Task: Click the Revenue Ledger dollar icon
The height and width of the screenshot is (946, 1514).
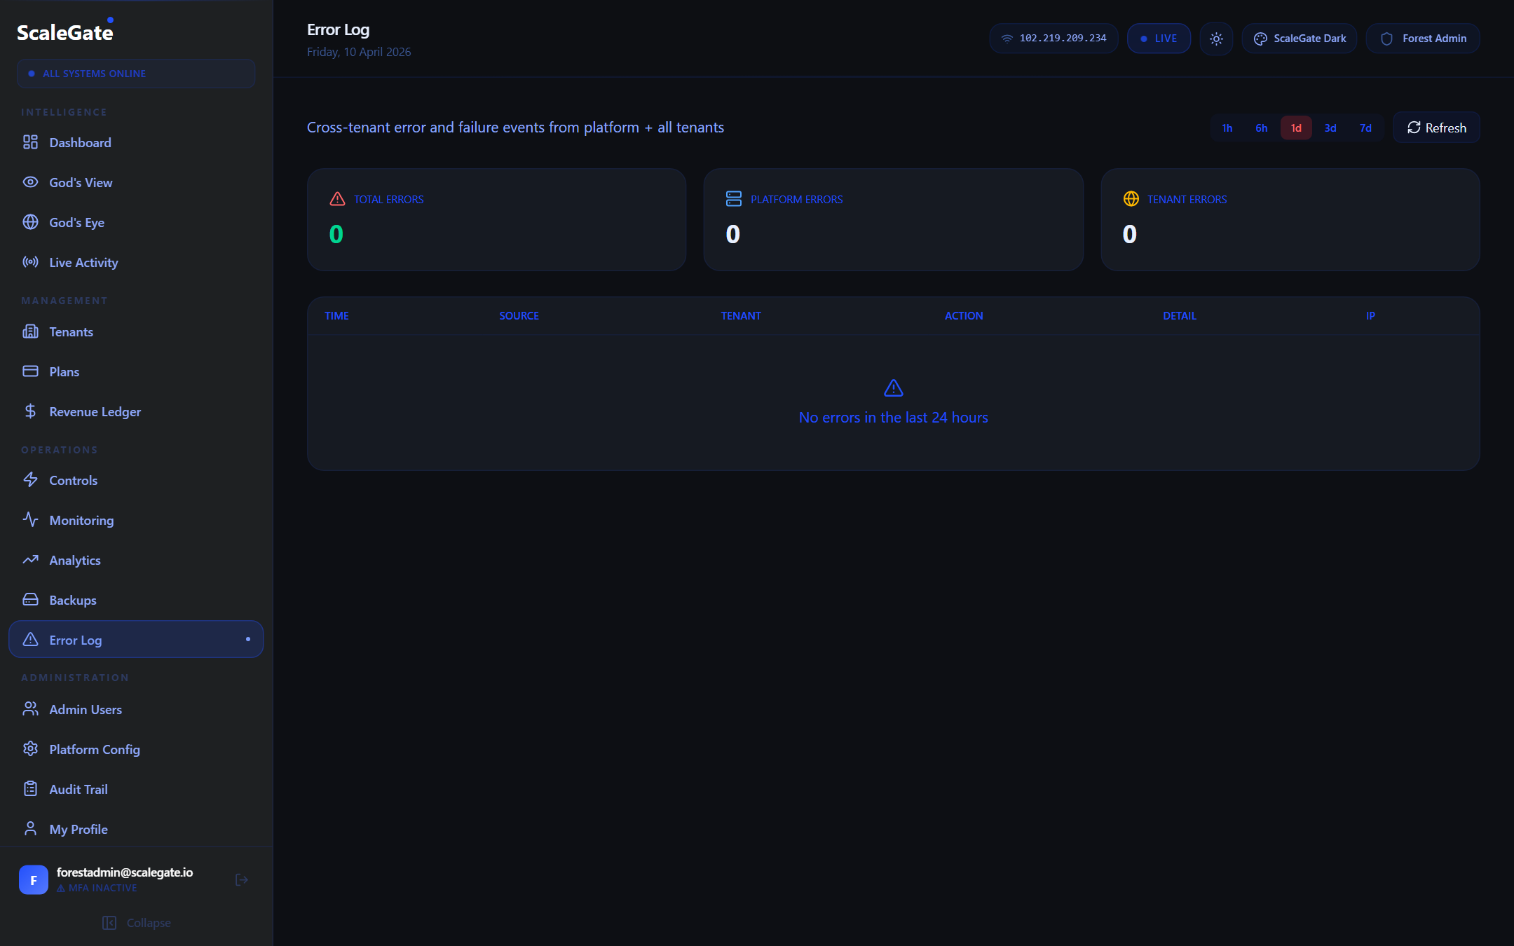Action: click(30, 411)
